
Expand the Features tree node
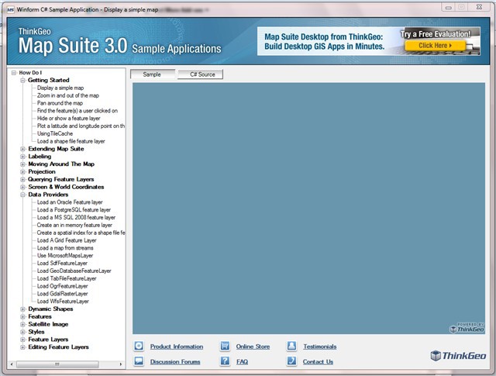coord(22,316)
